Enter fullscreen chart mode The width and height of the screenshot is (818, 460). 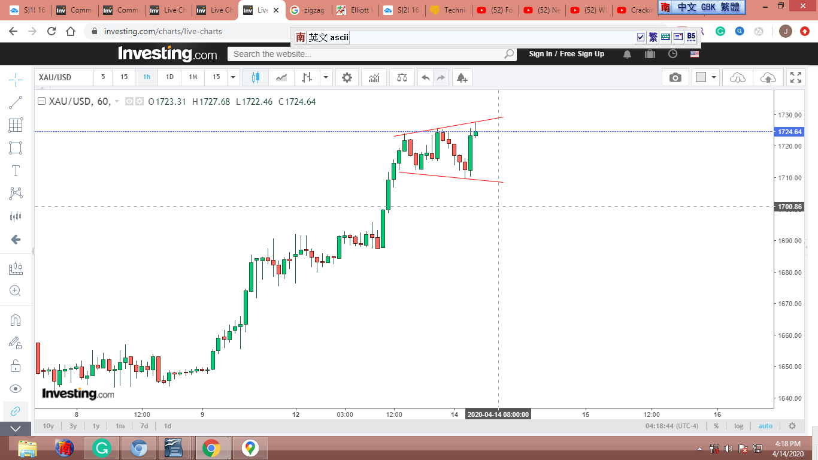(x=795, y=77)
